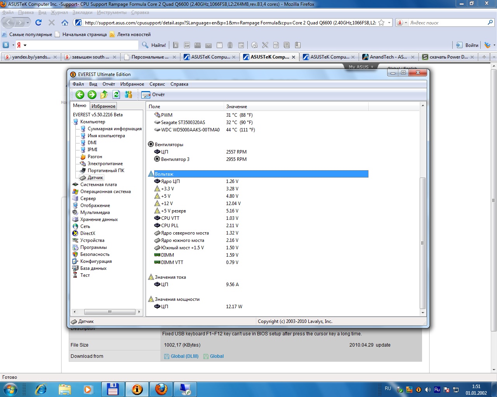The width and height of the screenshot is (497, 397).
Task: Open the Firefox back/forward history dropdown arrow
Action: (x=28, y=22)
